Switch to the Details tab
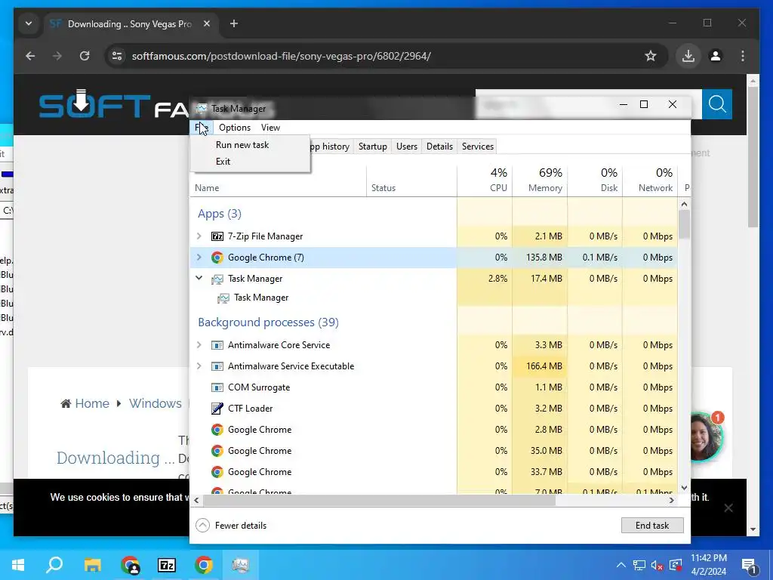 tap(439, 147)
